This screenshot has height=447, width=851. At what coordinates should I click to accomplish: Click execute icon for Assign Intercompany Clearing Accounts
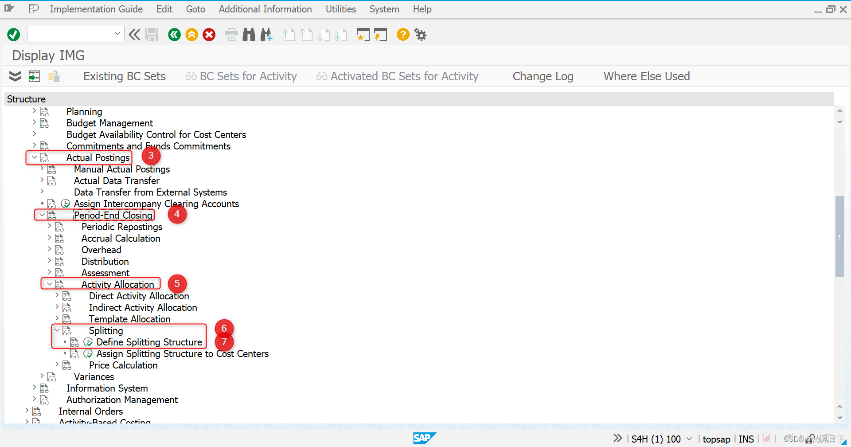66,204
